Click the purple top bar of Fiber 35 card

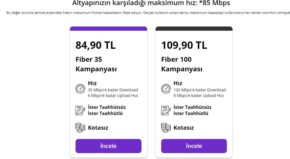point(109,28)
